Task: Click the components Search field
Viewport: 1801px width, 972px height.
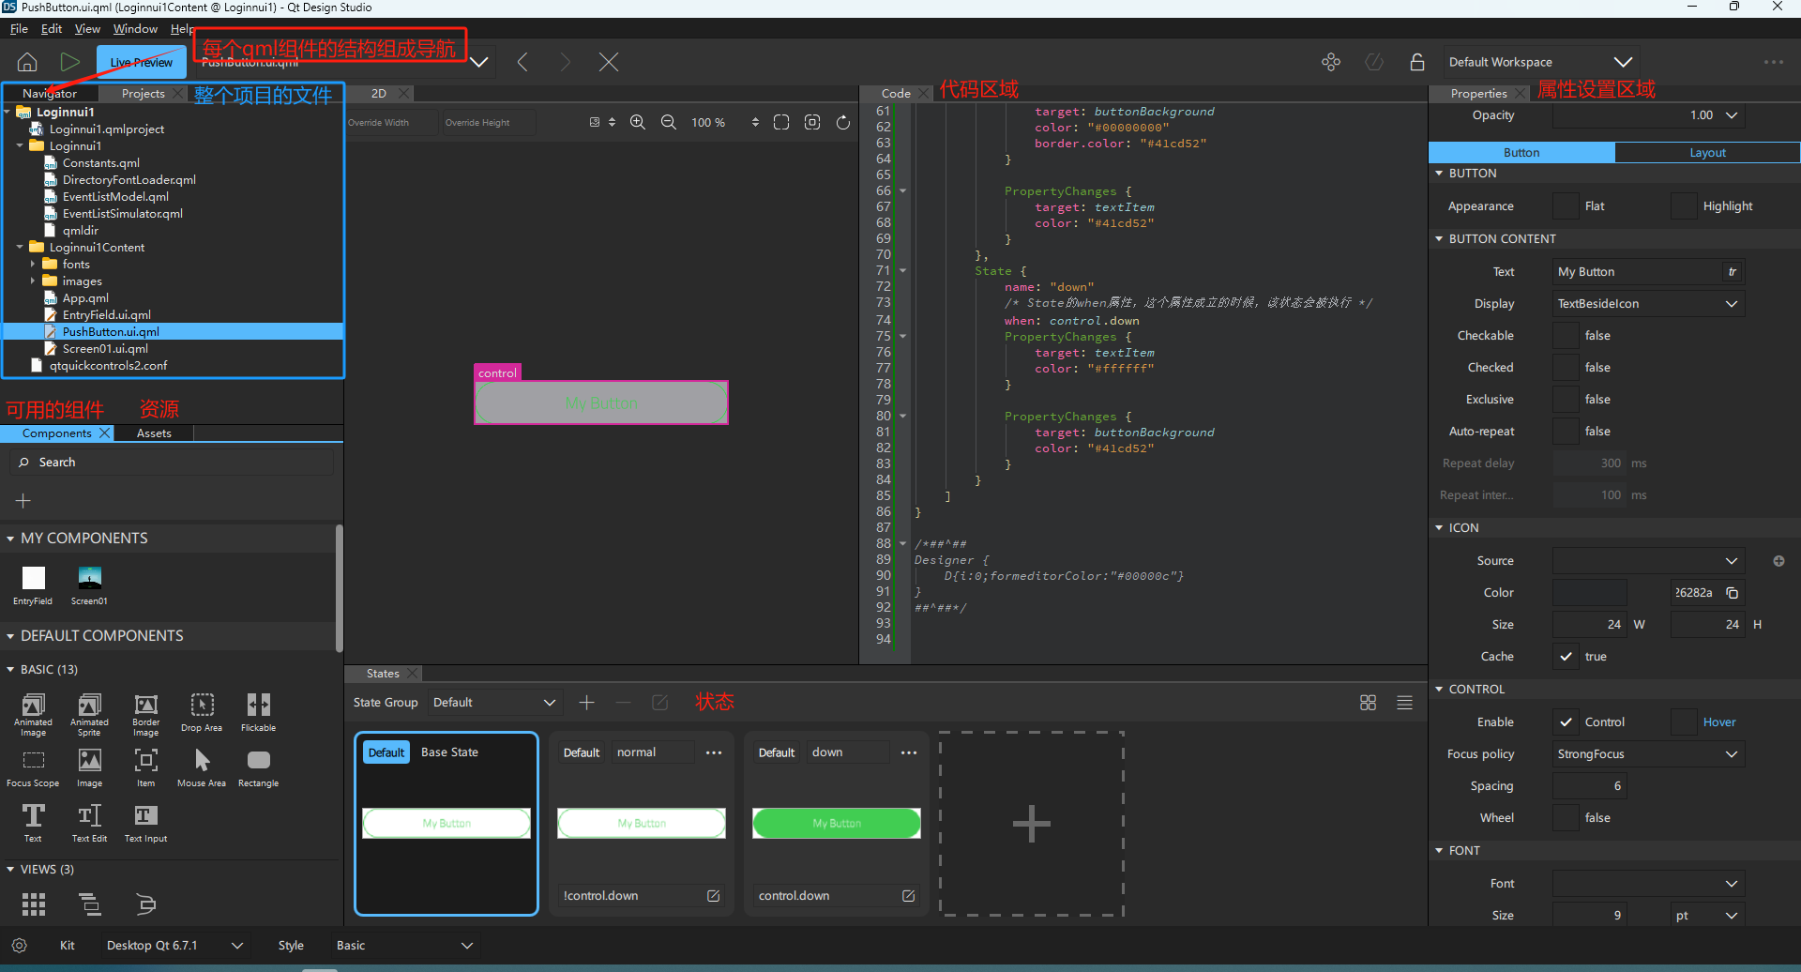Action: 172,463
